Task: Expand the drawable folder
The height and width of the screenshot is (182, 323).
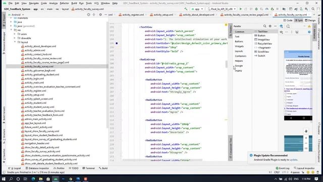Action: (15, 38)
